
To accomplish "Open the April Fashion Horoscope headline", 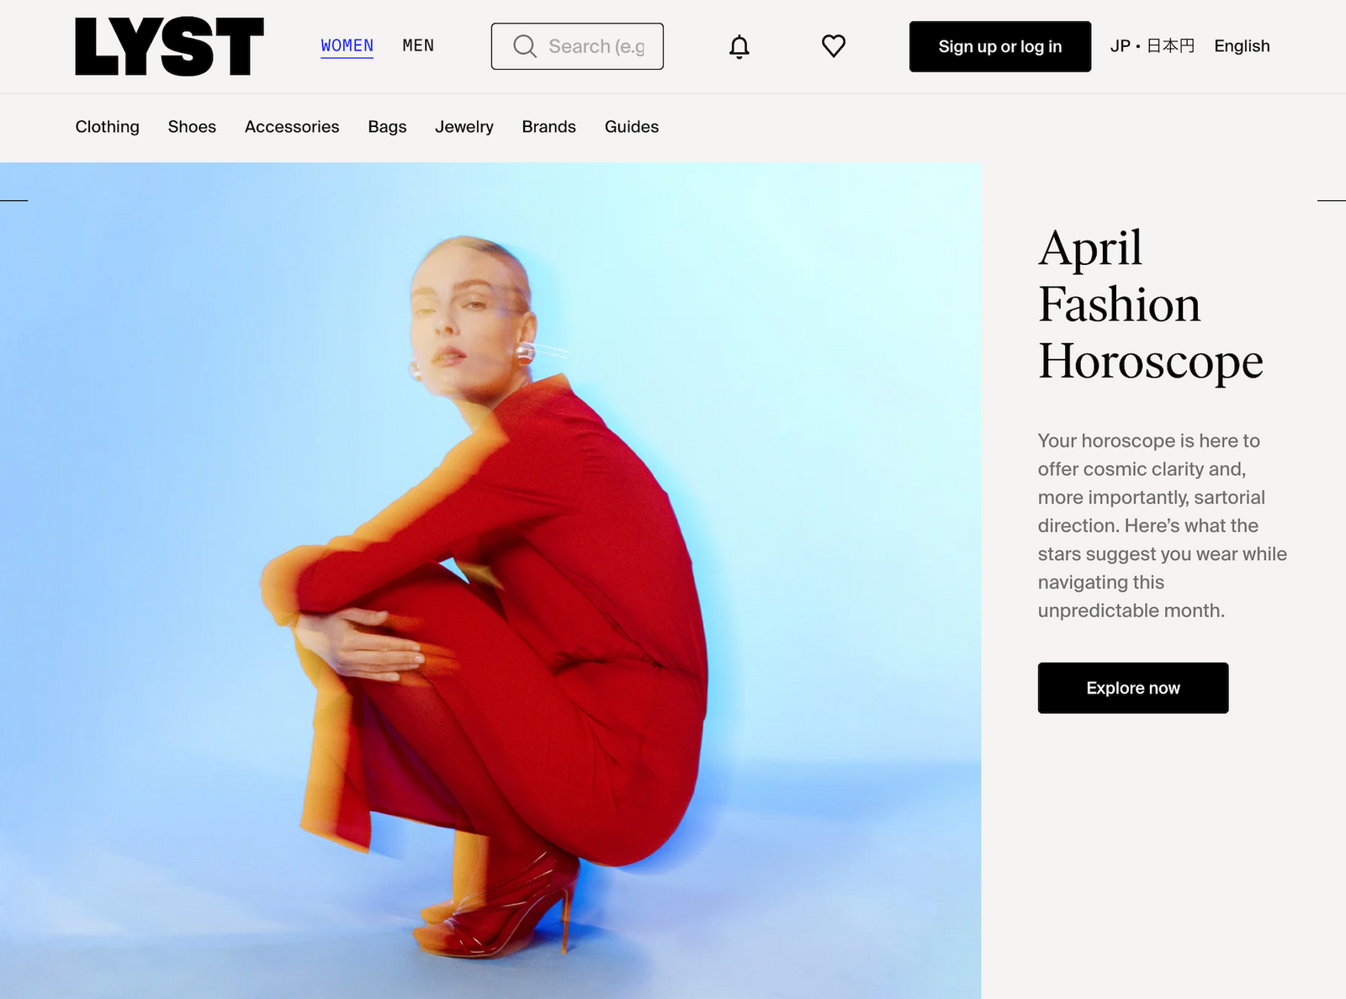I will (x=1150, y=304).
